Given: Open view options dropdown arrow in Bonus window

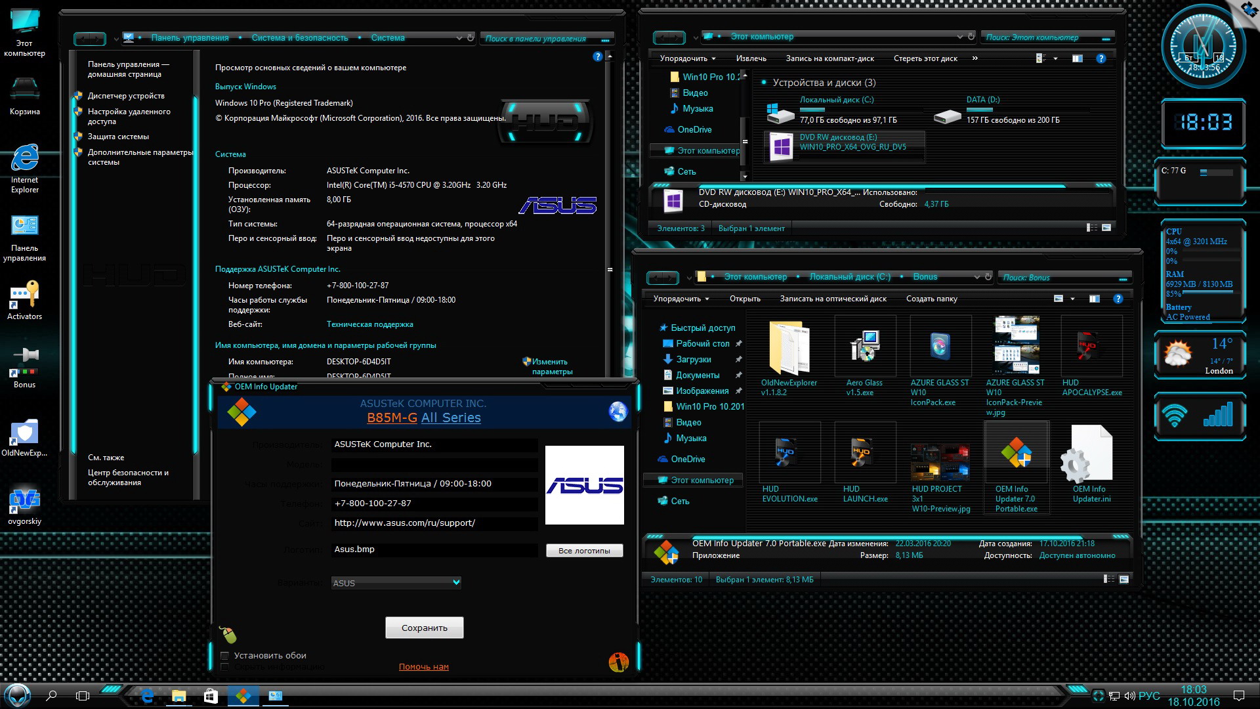Looking at the screenshot, I should [1072, 299].
